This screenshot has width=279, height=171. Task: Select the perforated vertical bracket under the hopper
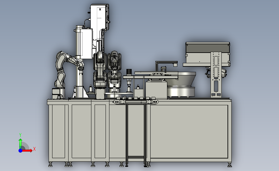pos(216,74)
